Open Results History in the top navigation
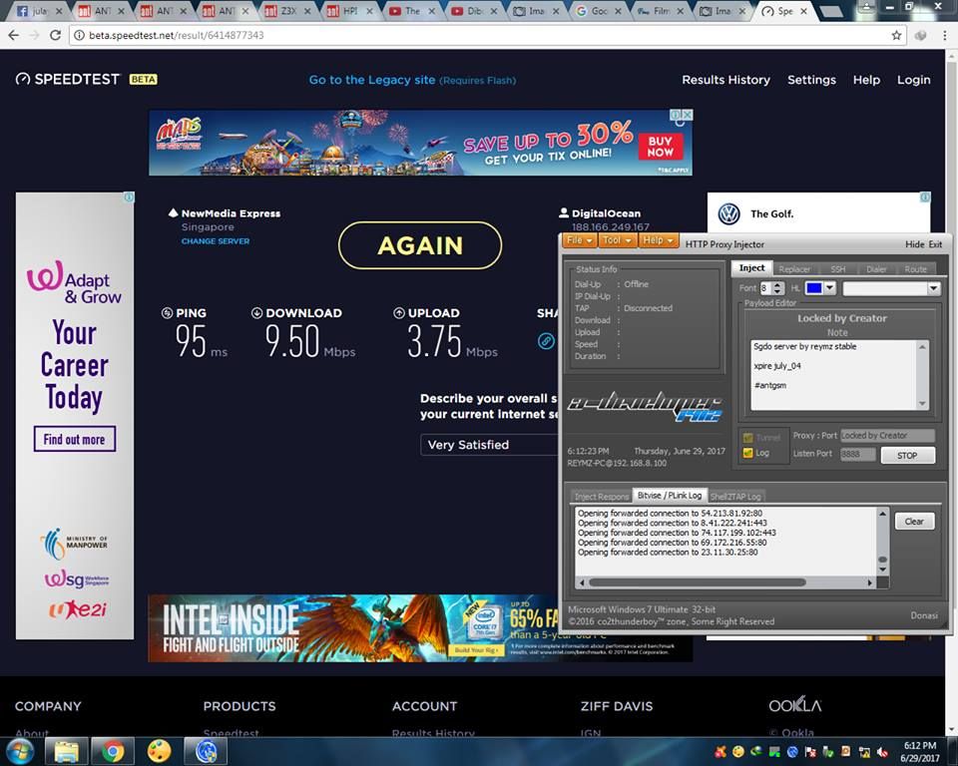The width and height of the screenshot is (958, 766). [725, 80]
